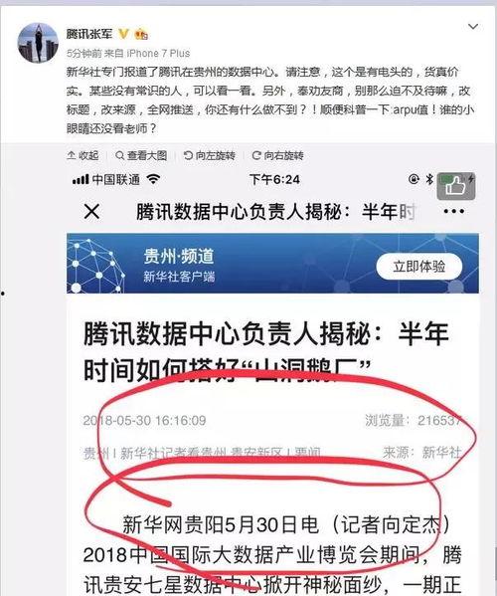Viewport: 497px width, 596px height.
Task: Rotate the image left with 向左旋转
Action: (x=210, y=155)
